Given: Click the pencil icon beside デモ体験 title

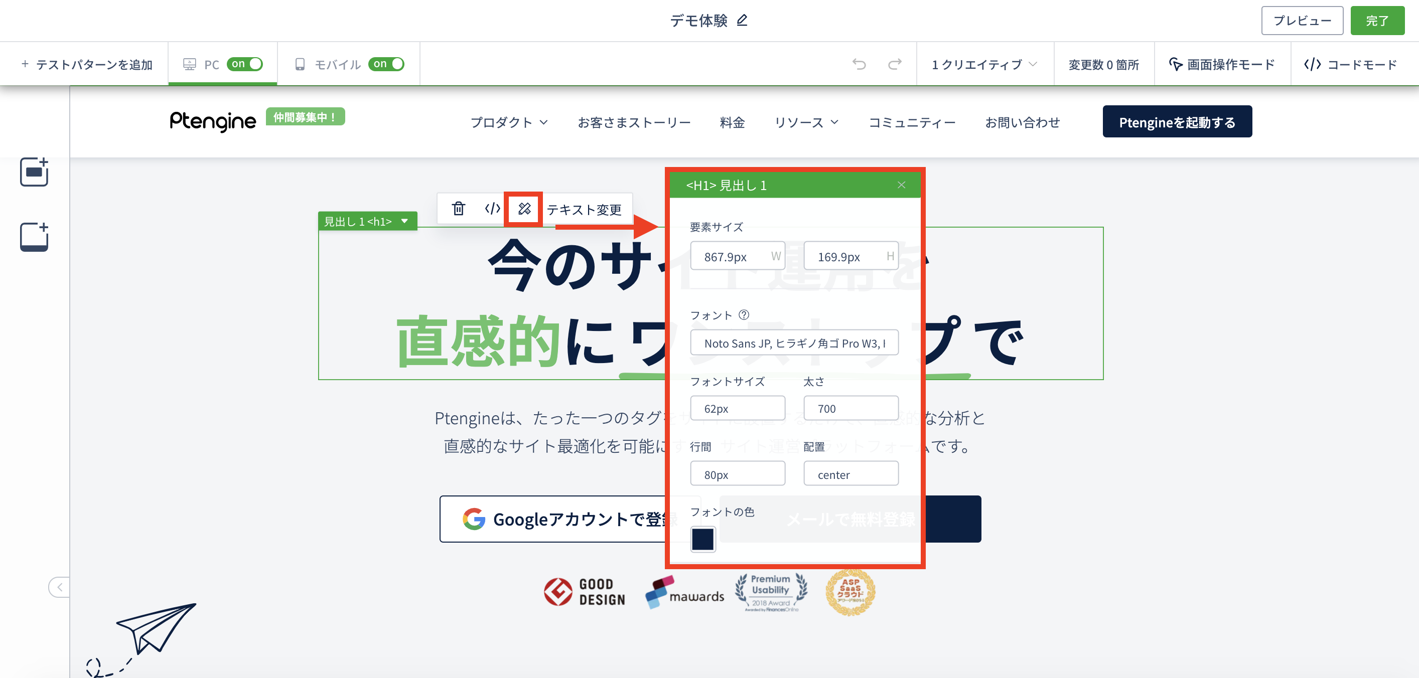Looking at the screenshot, I should pos(742,21).
